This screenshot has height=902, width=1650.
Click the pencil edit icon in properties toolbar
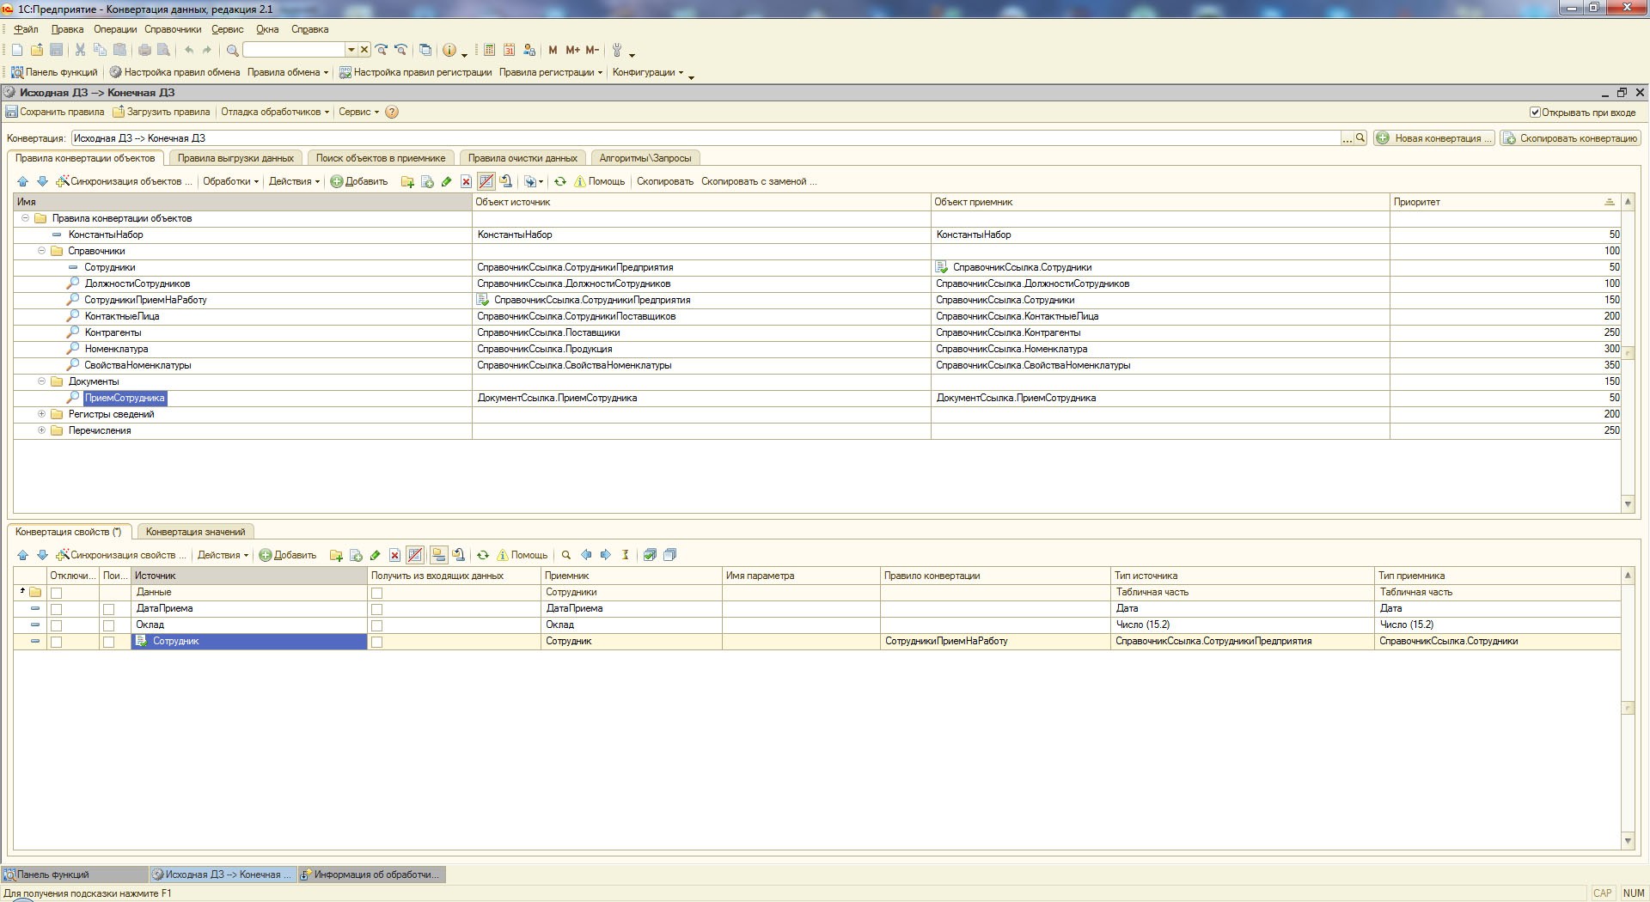click(x=376, y=555)
